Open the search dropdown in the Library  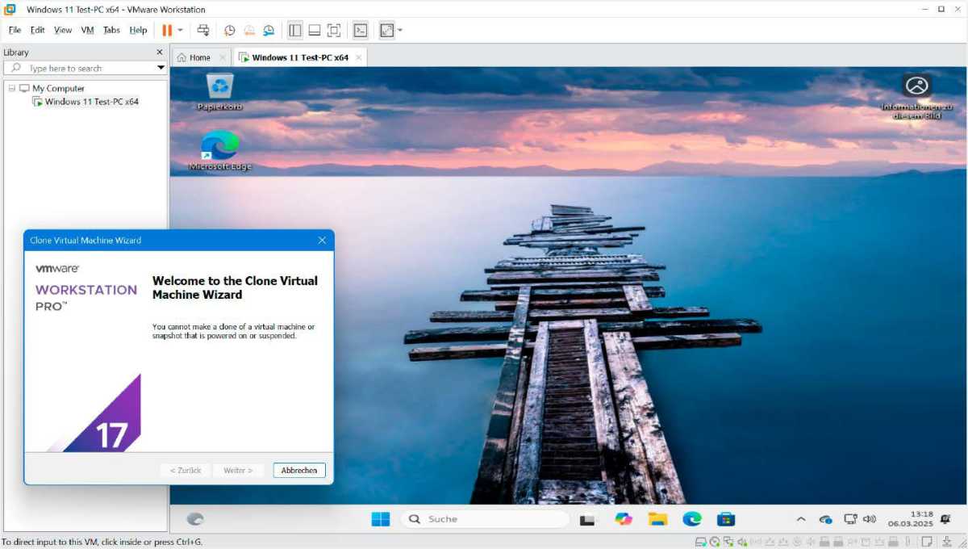(x=158, y=68)
